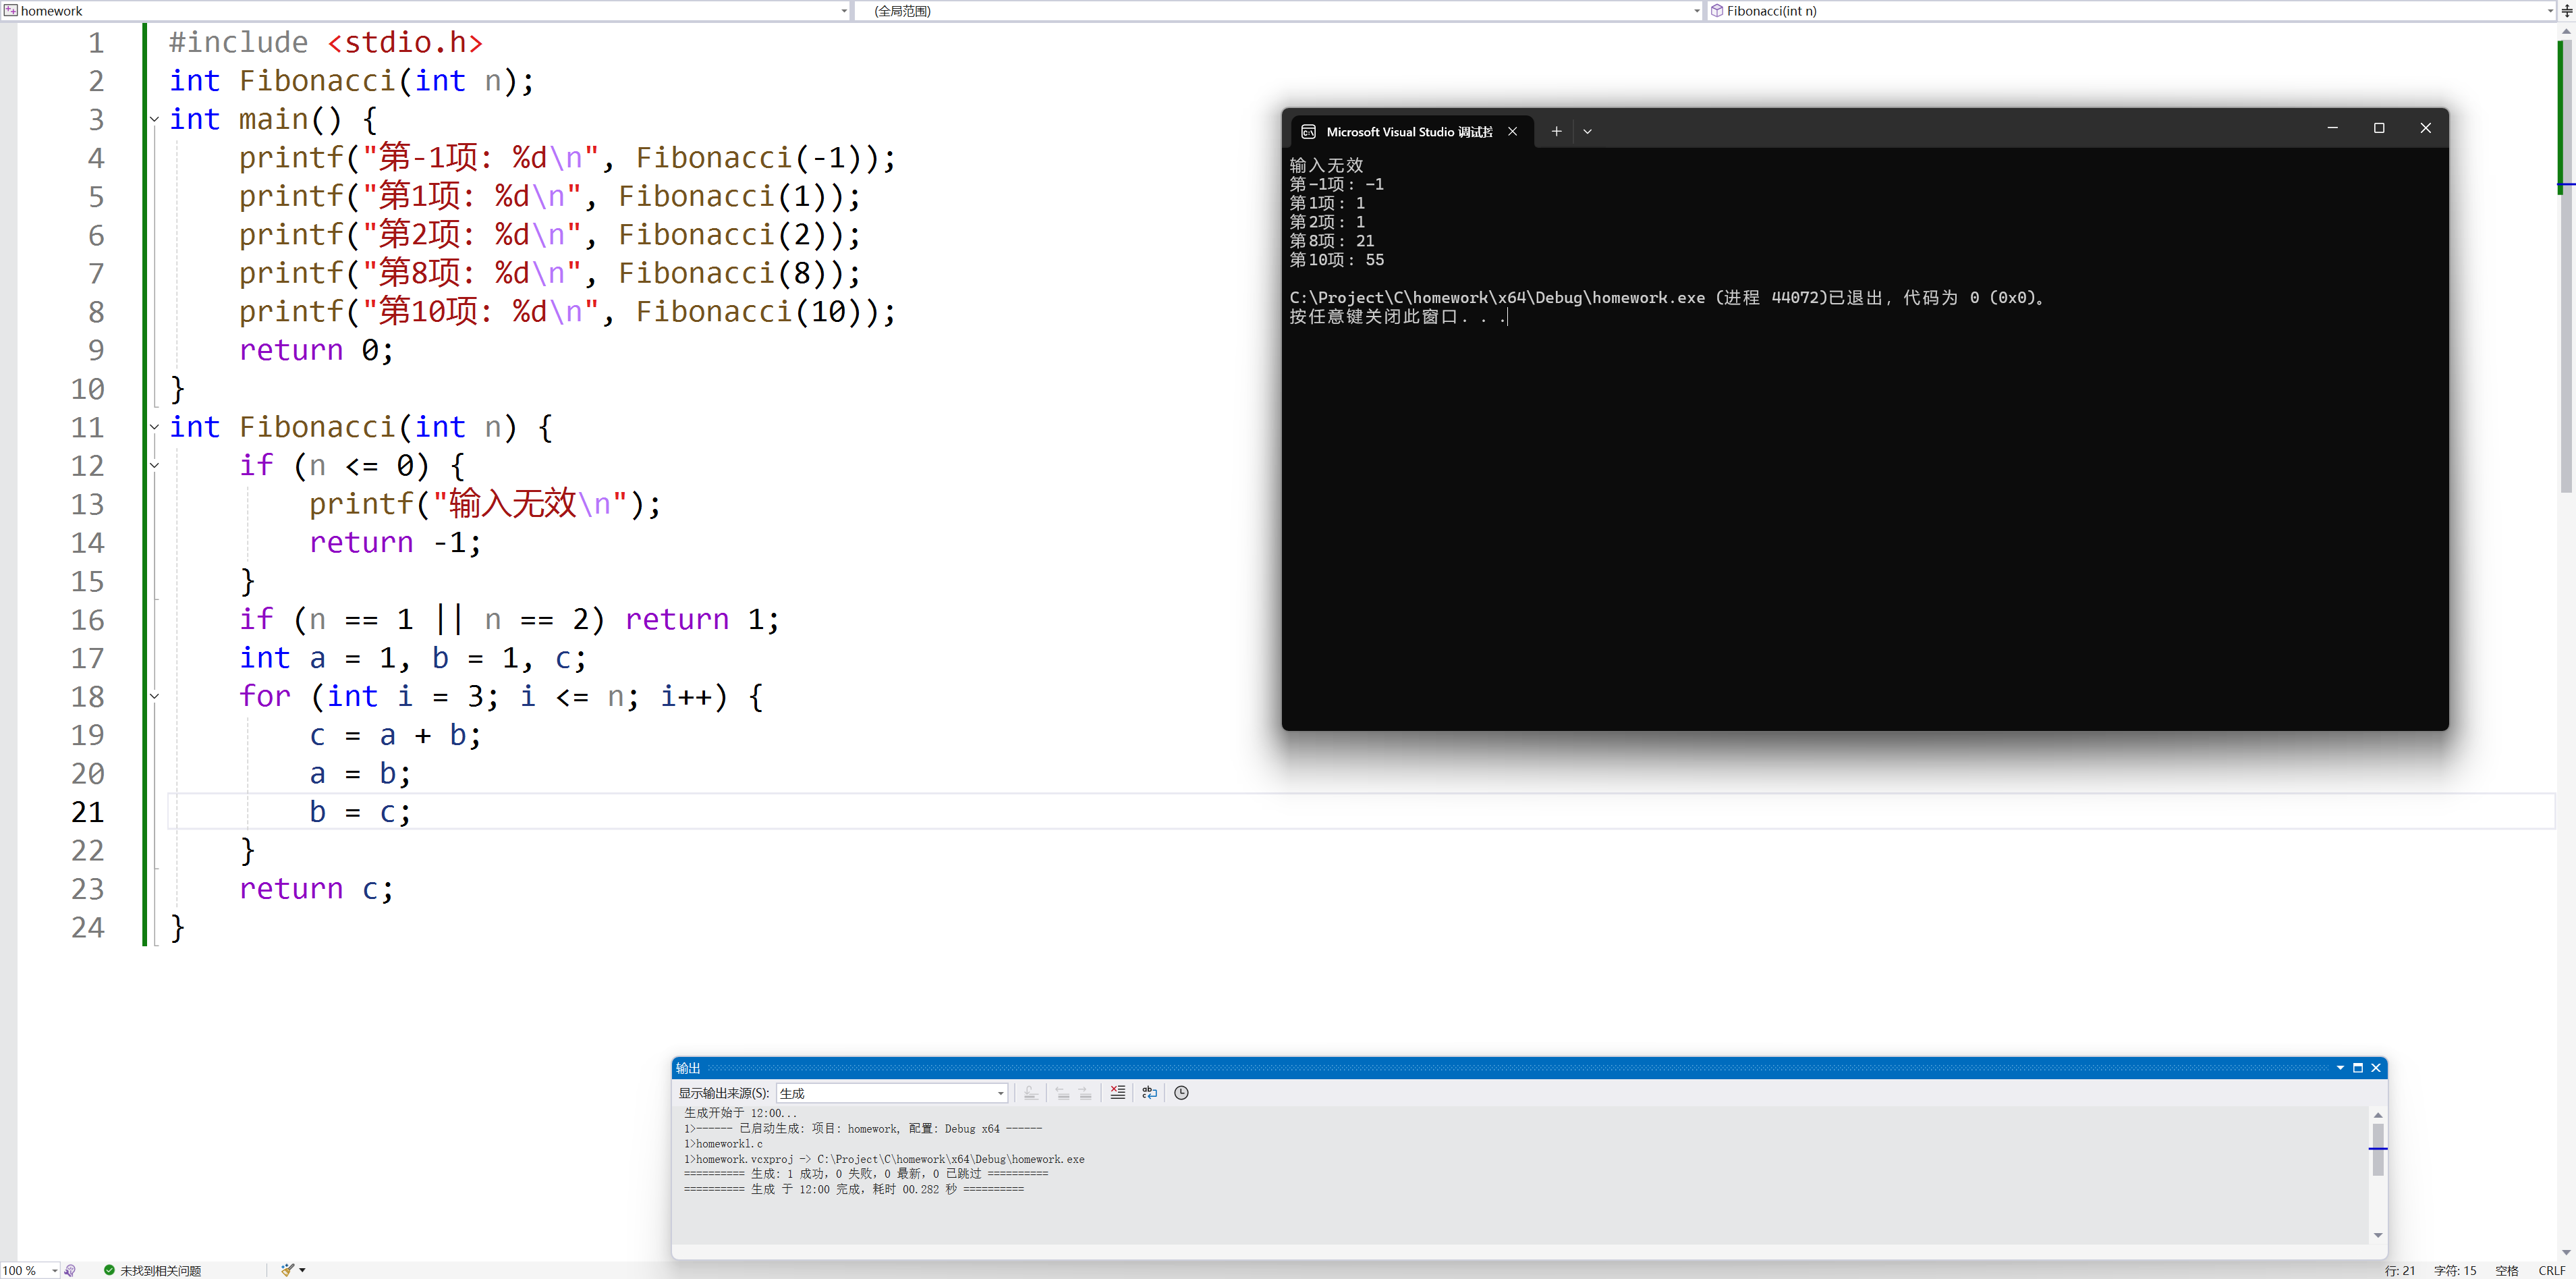Open the homework project scope combo box

pyautogui.click(x=425, y=11)
